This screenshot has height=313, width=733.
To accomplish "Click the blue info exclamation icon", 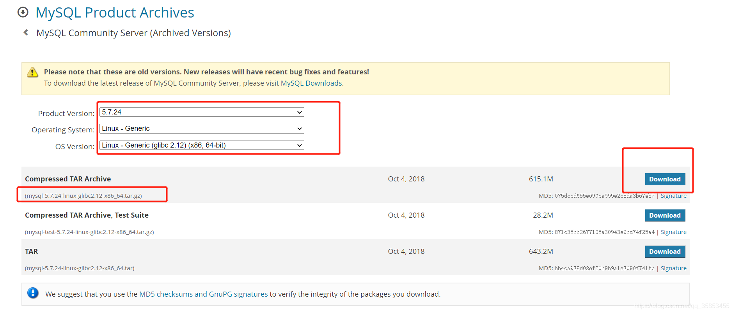I will pyautogui.click(x=33, y=293).
